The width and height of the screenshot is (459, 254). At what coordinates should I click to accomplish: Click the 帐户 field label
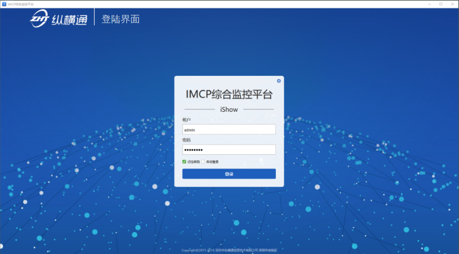click(186, 120)
